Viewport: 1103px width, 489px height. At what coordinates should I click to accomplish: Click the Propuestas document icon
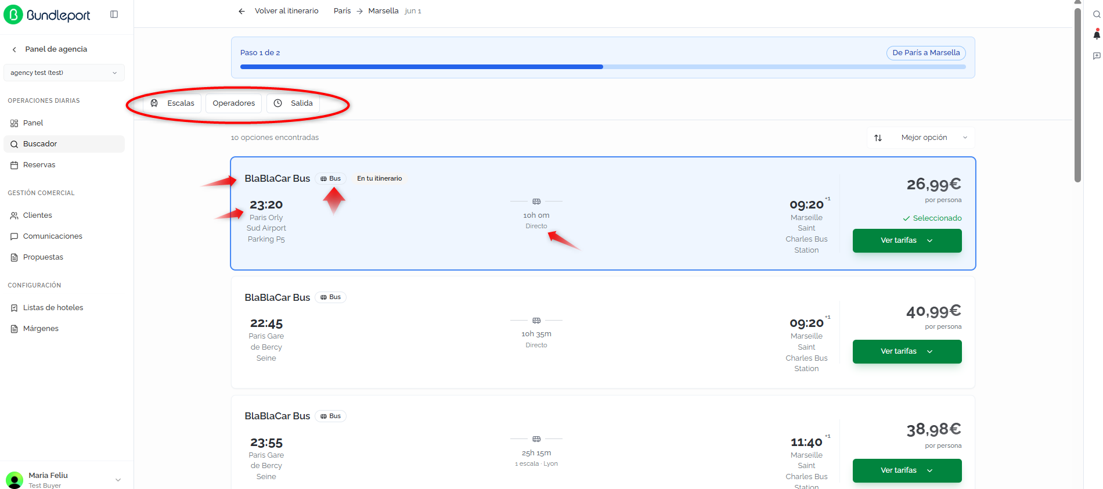pos(15,257)
